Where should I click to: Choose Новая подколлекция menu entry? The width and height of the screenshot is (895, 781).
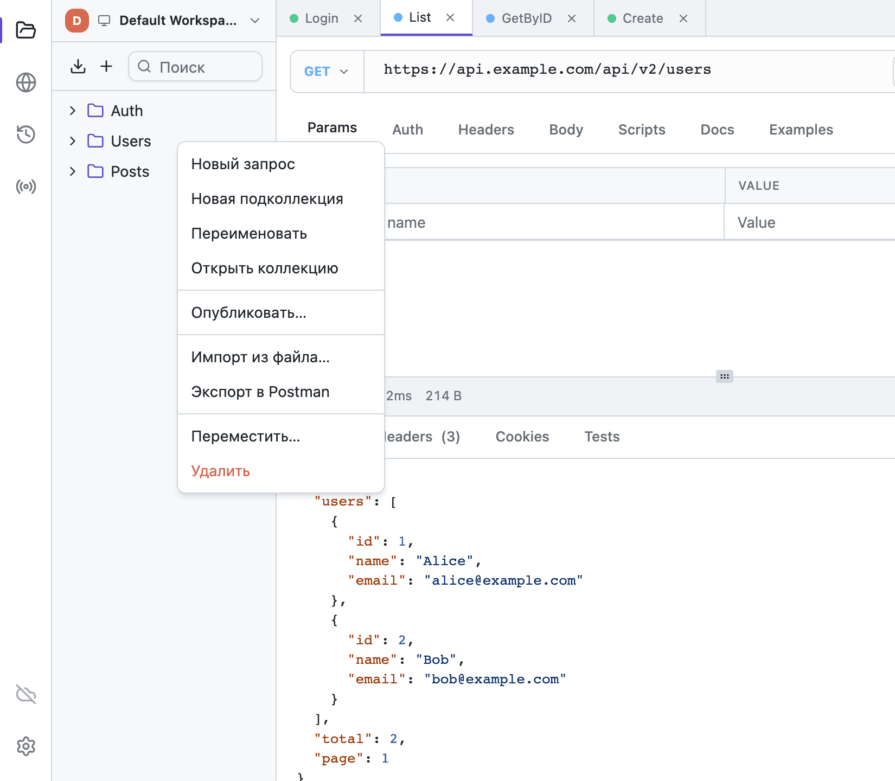[281, 199]
